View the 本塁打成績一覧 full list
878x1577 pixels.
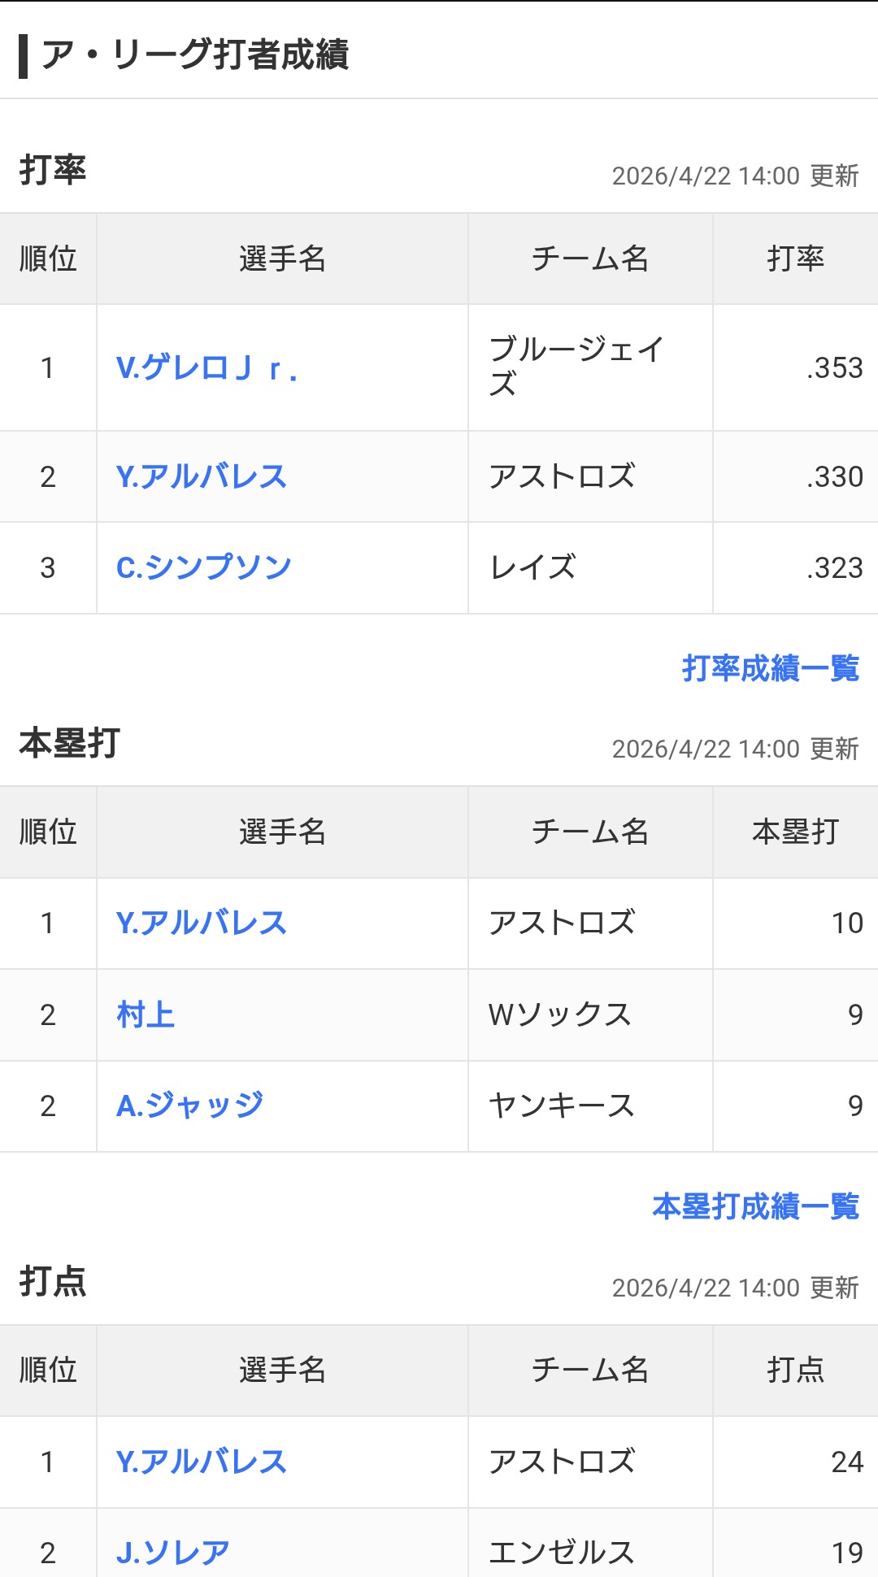[755, 1206]
